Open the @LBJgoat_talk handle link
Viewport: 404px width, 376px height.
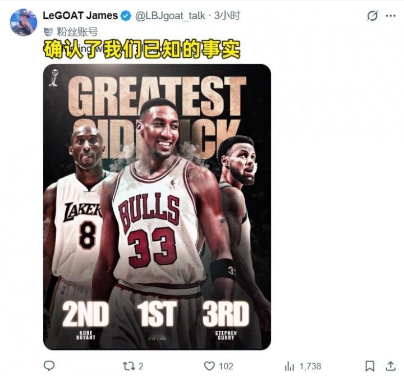[170, 16]
